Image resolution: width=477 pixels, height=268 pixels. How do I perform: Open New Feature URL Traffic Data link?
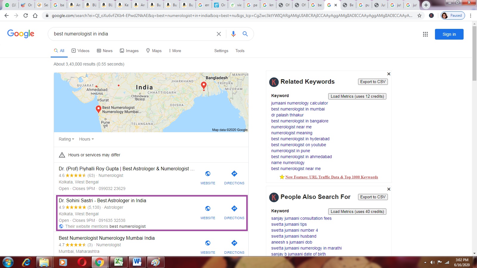pyautogui.click(x=332, y=177)
